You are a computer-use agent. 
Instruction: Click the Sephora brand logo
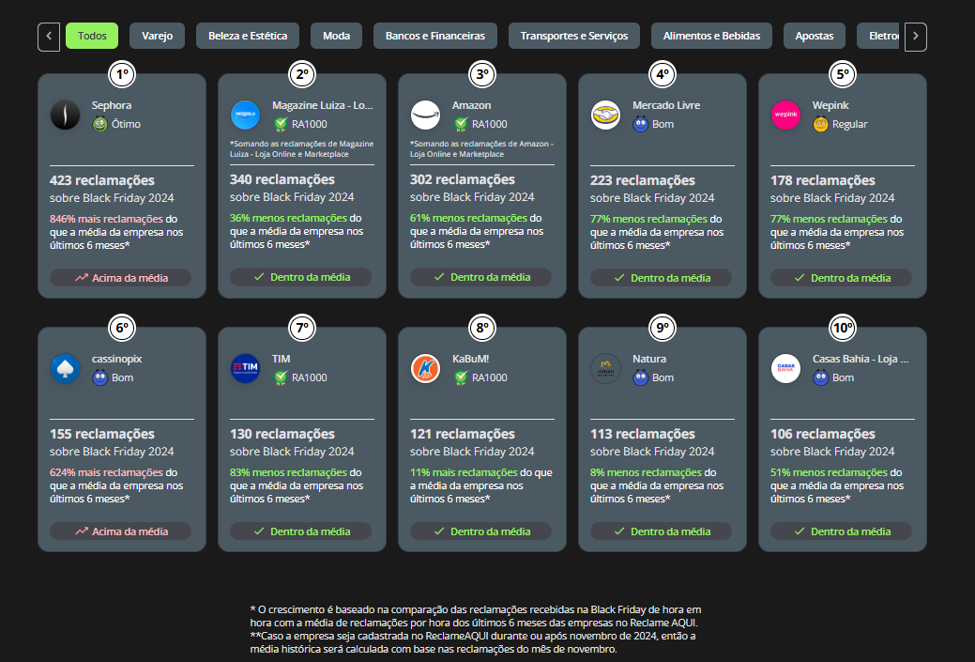click(x=65, y=115)
